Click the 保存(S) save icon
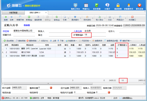Screen dimensions: 147x101 (x=48, y=18)
